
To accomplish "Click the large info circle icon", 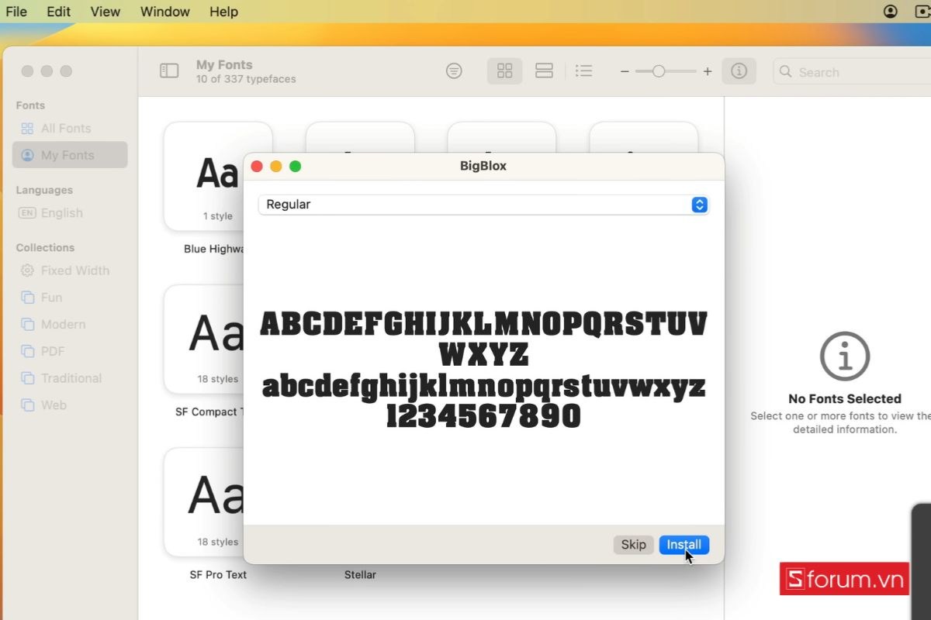I will pos(845,356).
